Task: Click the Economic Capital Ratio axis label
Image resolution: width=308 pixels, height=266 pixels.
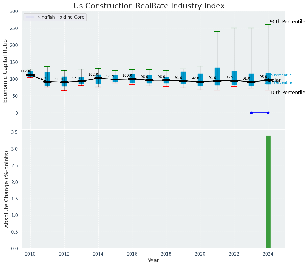Action: tap(5, 70)
